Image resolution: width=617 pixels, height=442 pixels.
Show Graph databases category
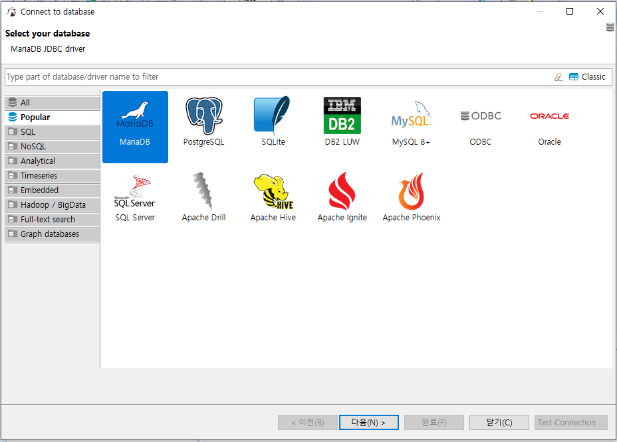53,234
